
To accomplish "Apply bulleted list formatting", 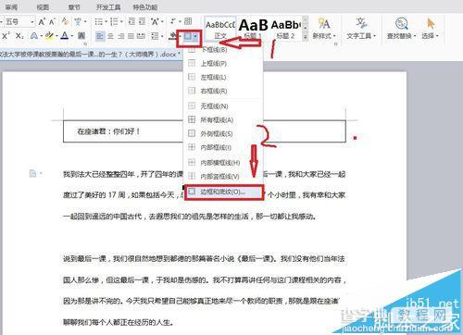I will coord(98,21).
